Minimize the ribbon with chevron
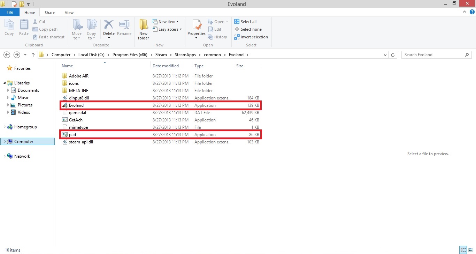The height and width of the screenshot is (254, 476). [465, 12]
